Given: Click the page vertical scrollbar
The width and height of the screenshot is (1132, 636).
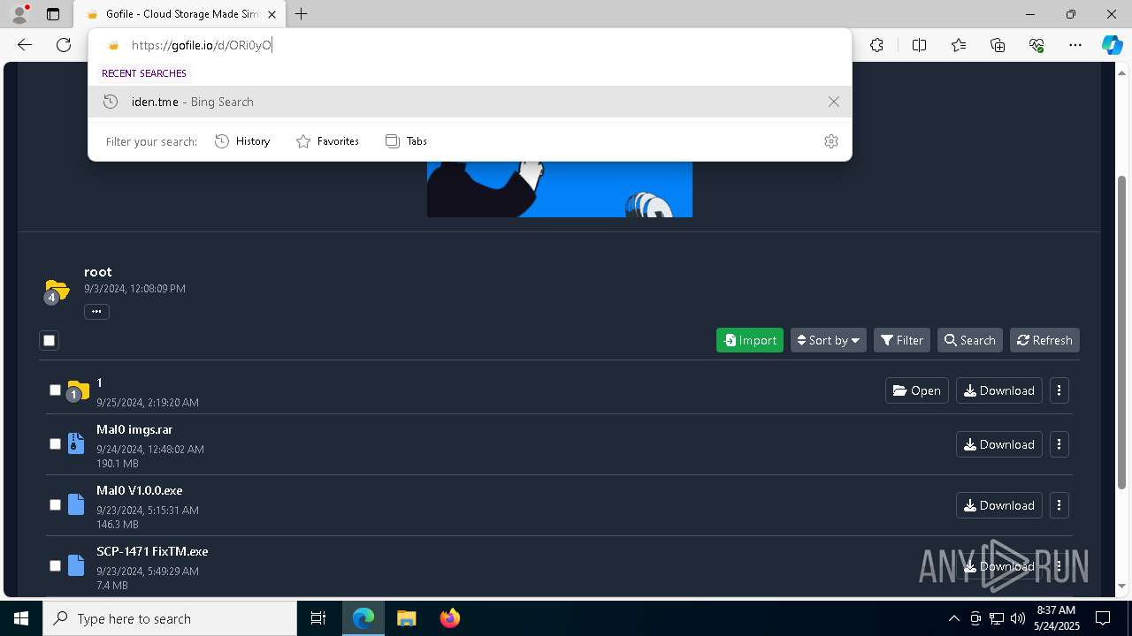Looking at the screenshot, I should [x=1122, y=331].
